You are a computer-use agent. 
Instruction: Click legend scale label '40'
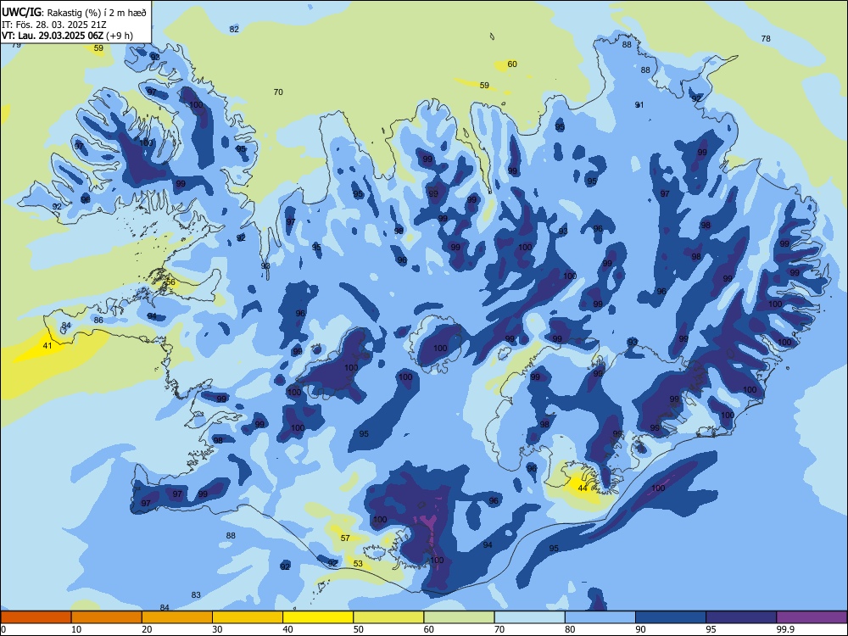coord(287,629)
